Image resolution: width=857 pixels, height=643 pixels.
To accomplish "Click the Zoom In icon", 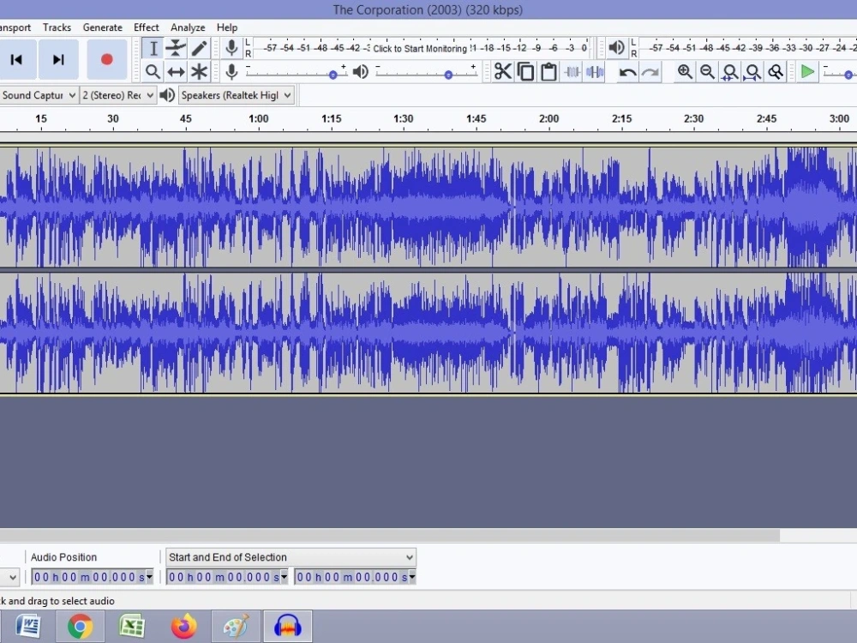I will click(685, 72).
